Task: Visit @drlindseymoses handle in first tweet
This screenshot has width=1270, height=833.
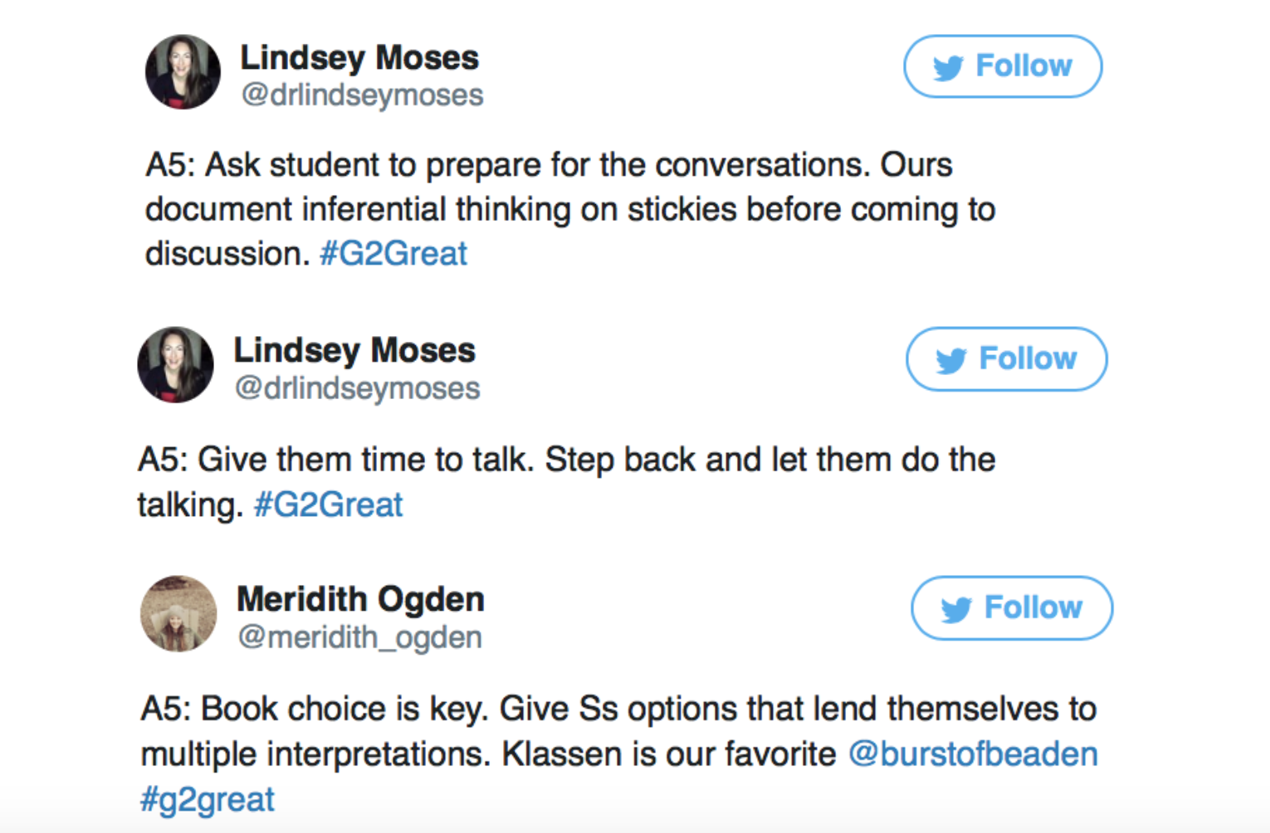Action: point(362,95)
